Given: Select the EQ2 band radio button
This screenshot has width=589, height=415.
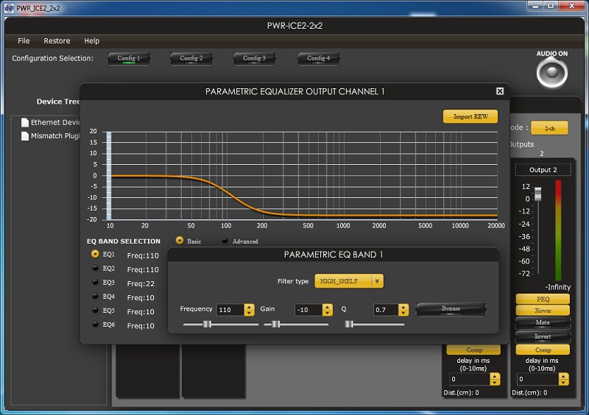Looking at the screenshot, I should click(x=95, y=268).
